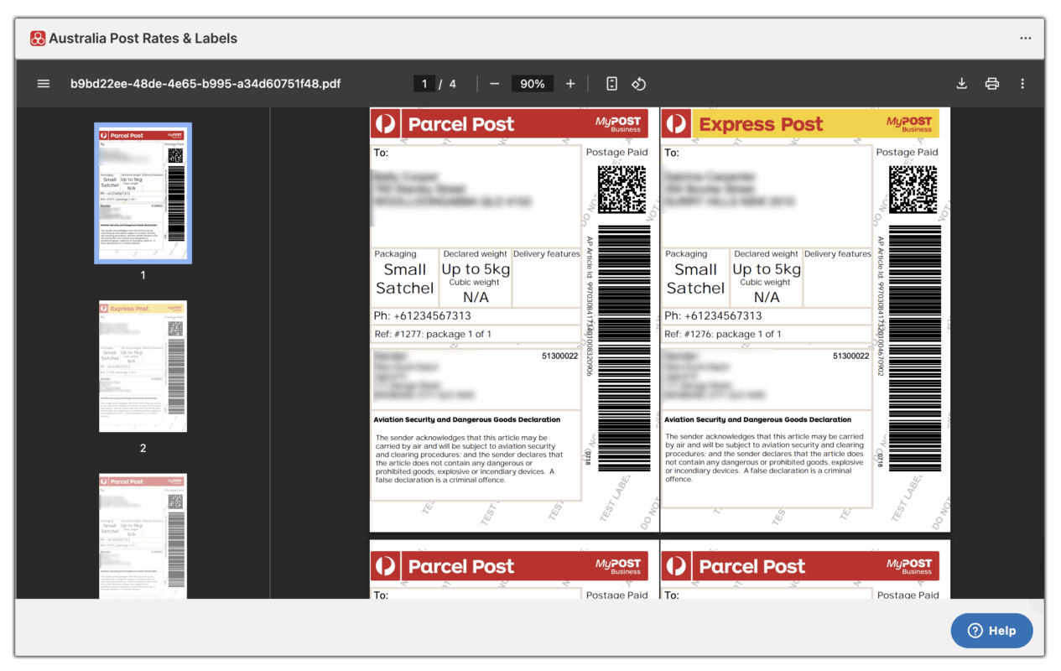Open the app's three-dot options menu
The width and height of the screenshot is (1061, 671).
(x=1026, y=39)
